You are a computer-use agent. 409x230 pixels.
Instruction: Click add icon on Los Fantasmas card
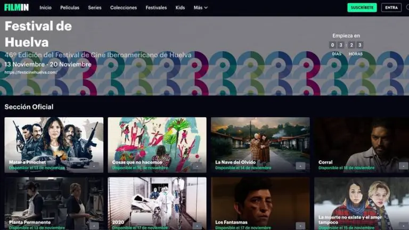coord(300,226)
